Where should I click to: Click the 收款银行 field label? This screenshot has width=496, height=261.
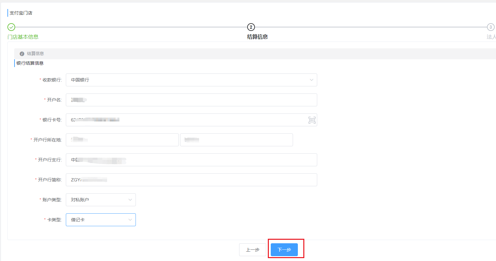coord(52,80)
